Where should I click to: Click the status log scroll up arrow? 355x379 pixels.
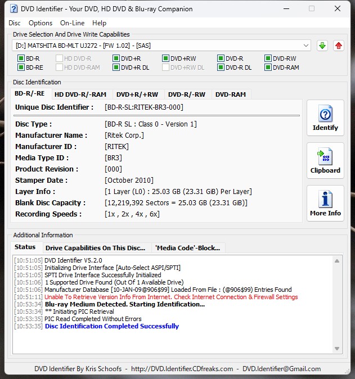click(x=336, y=261)
